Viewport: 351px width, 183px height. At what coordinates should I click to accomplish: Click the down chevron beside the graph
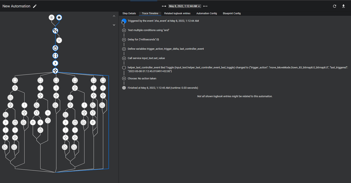pos(114,25)
